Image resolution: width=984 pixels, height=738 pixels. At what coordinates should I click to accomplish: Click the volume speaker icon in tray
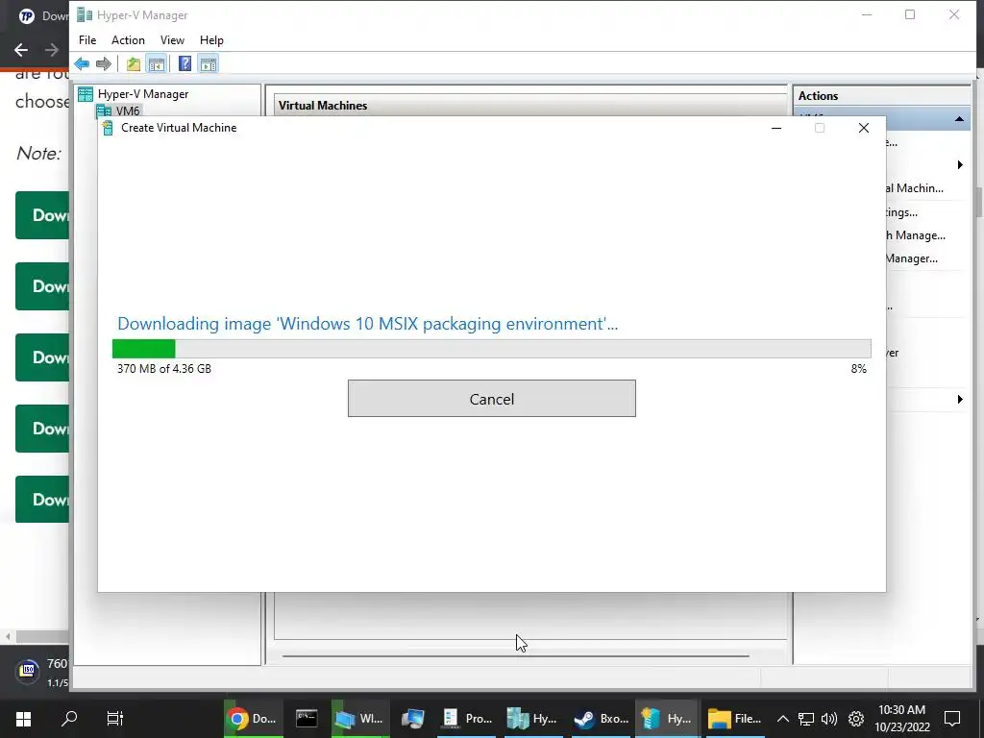(x=829, y=719)
